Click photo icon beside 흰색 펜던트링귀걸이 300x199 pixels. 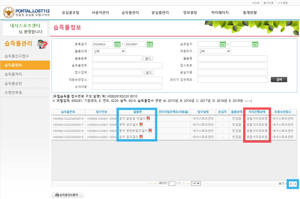pos(150,131)
